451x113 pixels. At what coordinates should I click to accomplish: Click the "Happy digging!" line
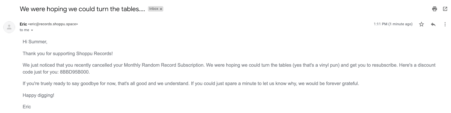click(38, 95)
